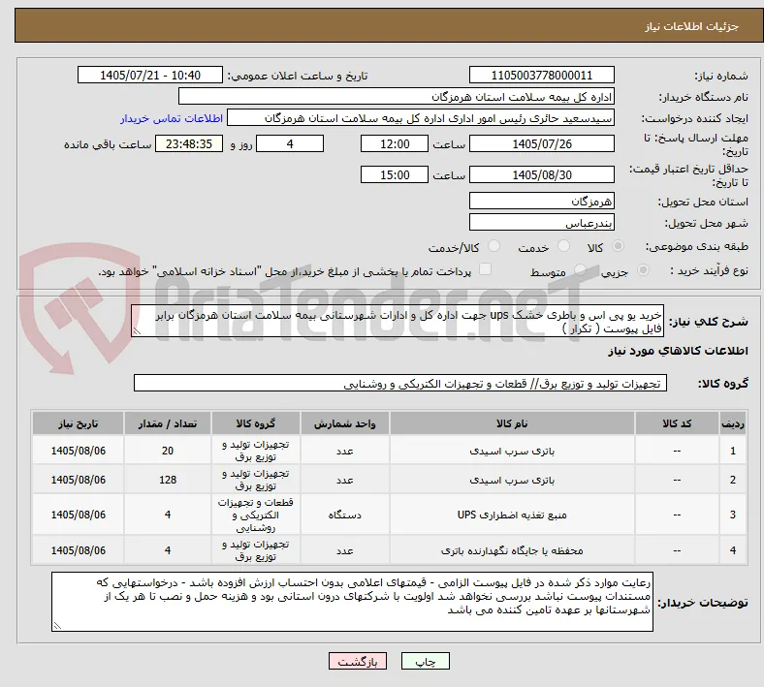Screen dimensions: 764x687
Task: Click the goods group field تجهیزات تولید و توزیع برق
Action: click(x=400, y=383)
